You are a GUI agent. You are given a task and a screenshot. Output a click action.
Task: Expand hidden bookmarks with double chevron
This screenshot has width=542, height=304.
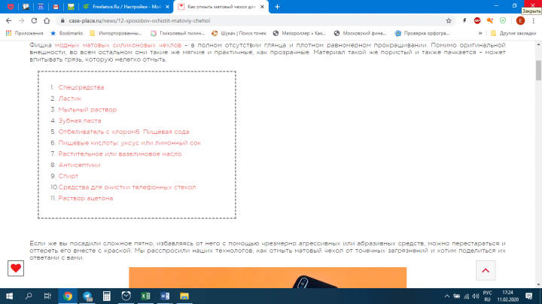click(480, 33)
